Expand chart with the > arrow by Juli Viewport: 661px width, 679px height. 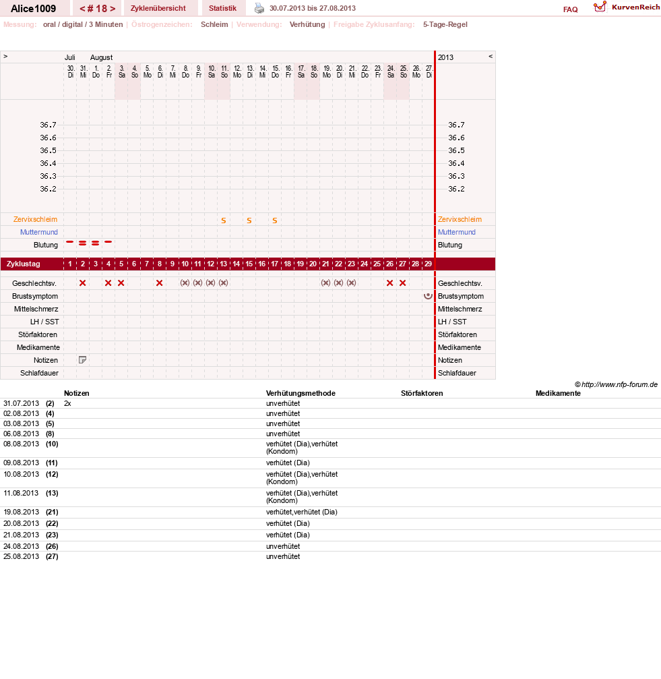(5, 56)
